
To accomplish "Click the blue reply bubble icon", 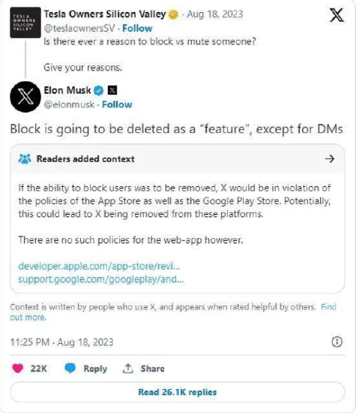I will tap(70, 368).
